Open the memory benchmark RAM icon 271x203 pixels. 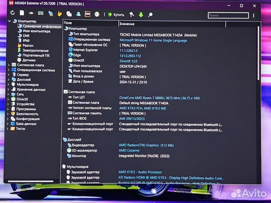click(x=40, y=14)
